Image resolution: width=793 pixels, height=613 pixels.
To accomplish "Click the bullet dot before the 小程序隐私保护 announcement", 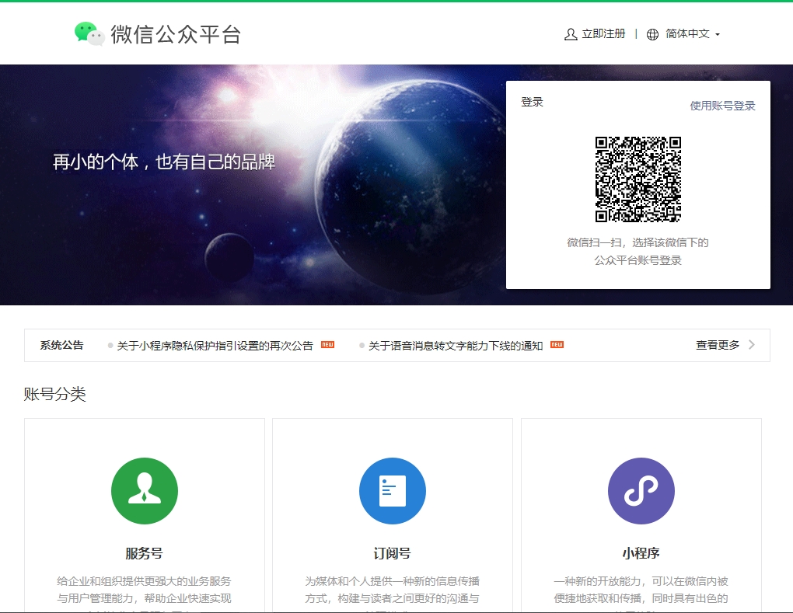I will click(x=110, y=346).
